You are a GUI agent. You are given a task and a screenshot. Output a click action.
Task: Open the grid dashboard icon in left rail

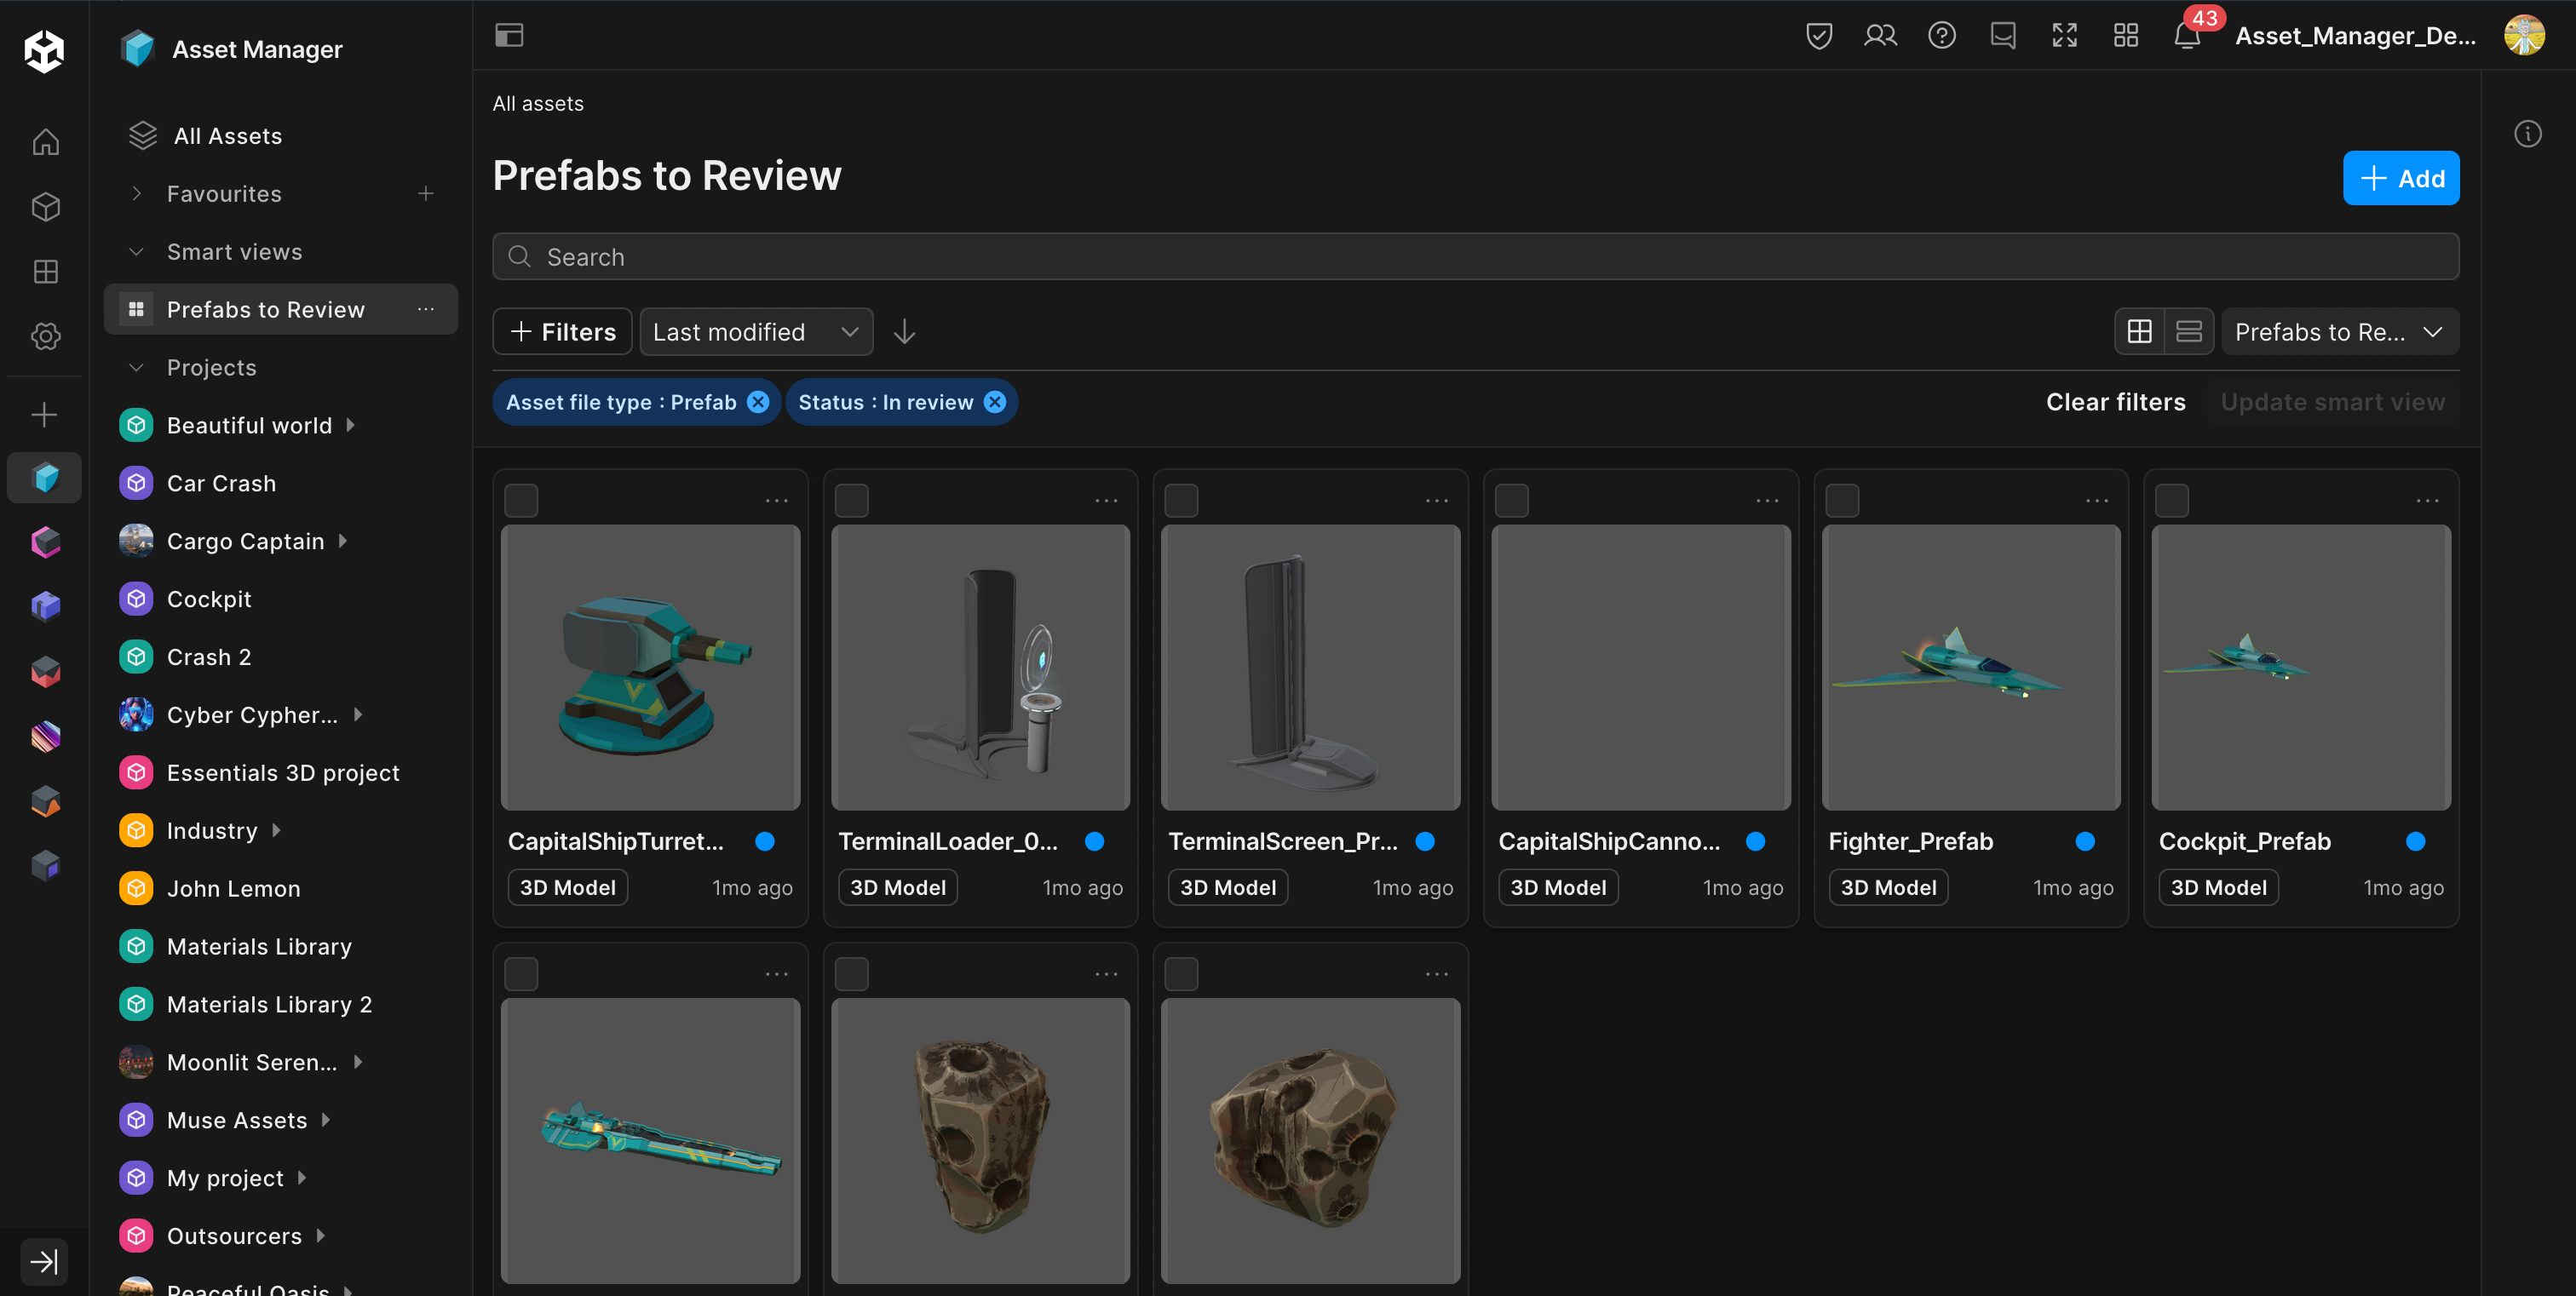click(x=45, y=272)
